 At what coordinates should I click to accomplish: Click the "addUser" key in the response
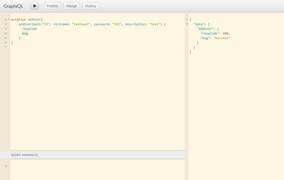point(205,29)
